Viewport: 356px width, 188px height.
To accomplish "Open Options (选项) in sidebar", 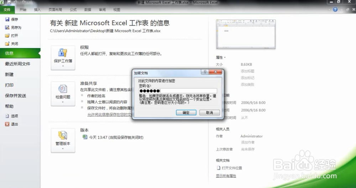I will [x=12, y=116].
